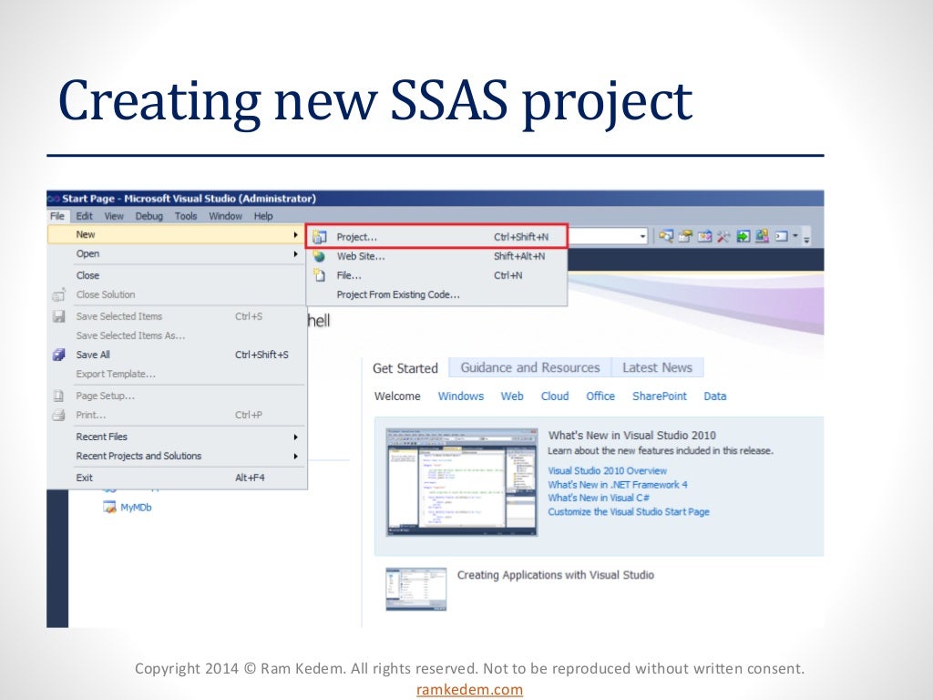Select the Office category link

click(x=600, y=396)
